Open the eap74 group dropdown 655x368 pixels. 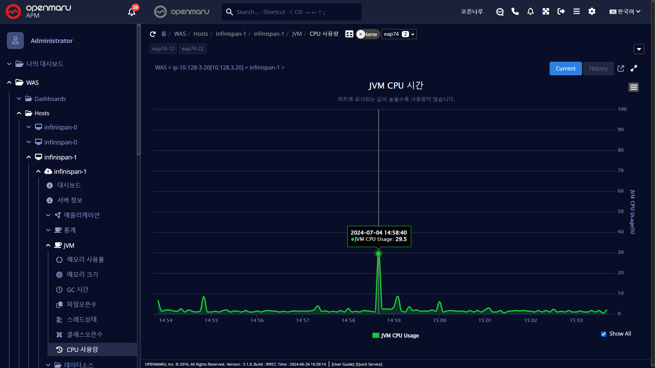click(399, 34)
